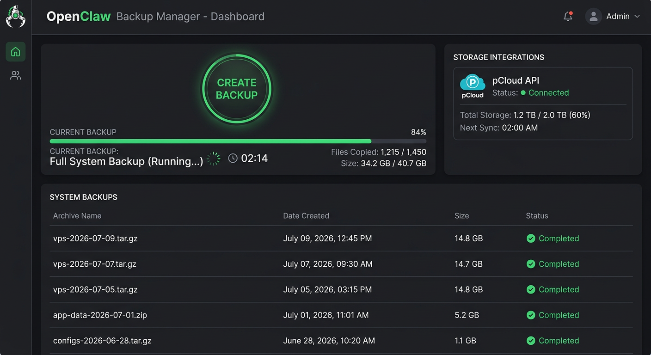Open the notifications bell

coord(568,16)
